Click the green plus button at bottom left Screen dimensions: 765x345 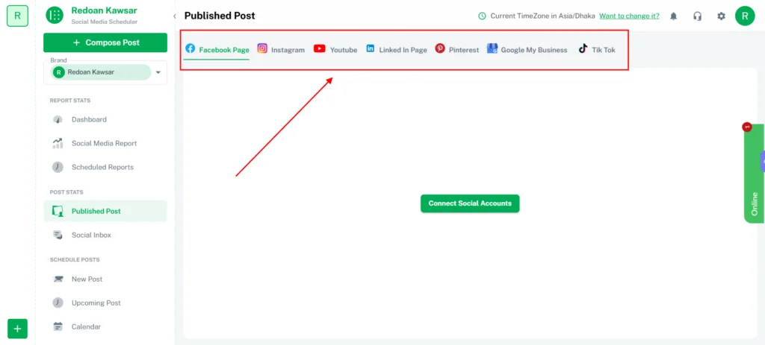click(x=17, y=329)
